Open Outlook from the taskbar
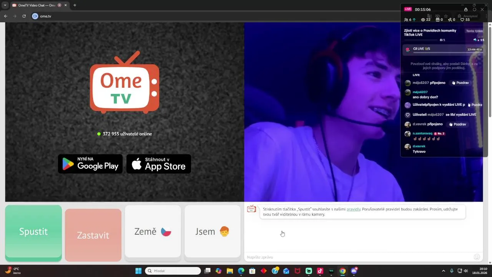The image size is (492, 277). [x=286, y=271]
